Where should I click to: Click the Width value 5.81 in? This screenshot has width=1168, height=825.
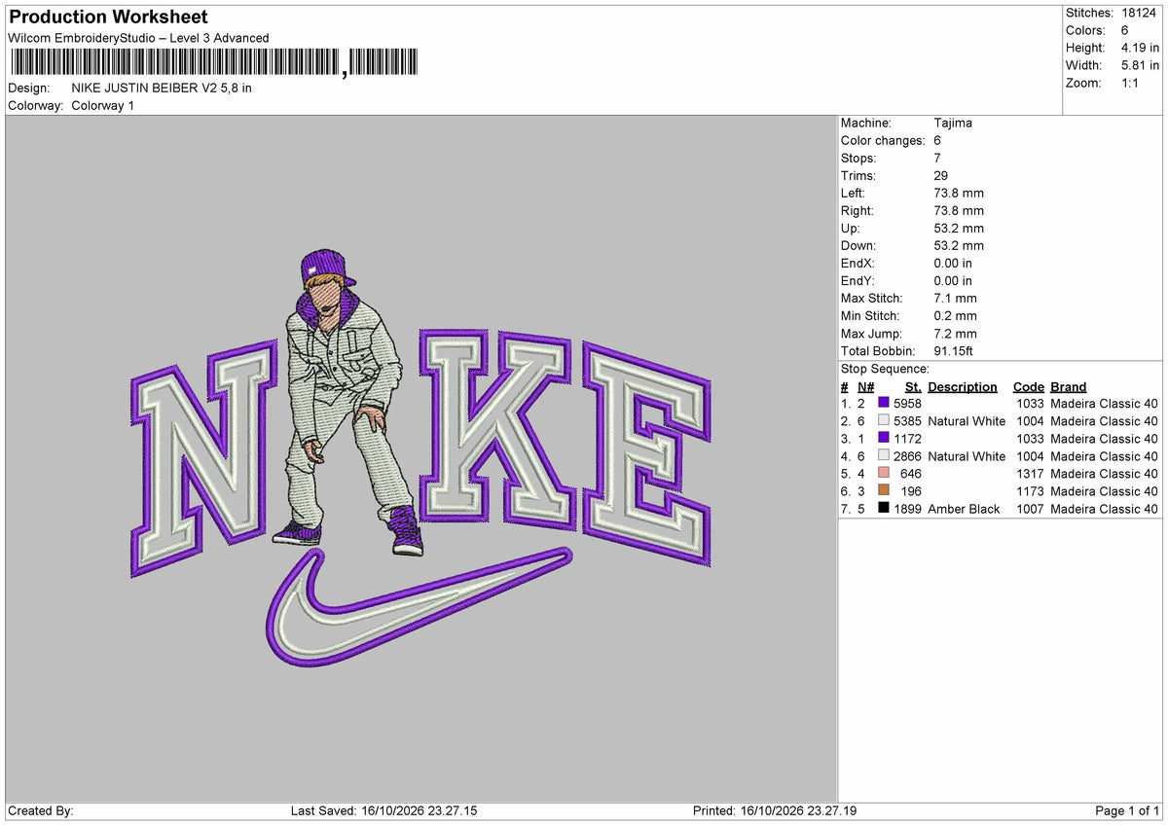click(x=1140, y=65)
